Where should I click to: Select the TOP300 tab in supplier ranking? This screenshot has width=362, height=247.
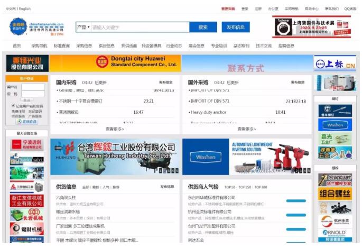click(x=261, y=187)
